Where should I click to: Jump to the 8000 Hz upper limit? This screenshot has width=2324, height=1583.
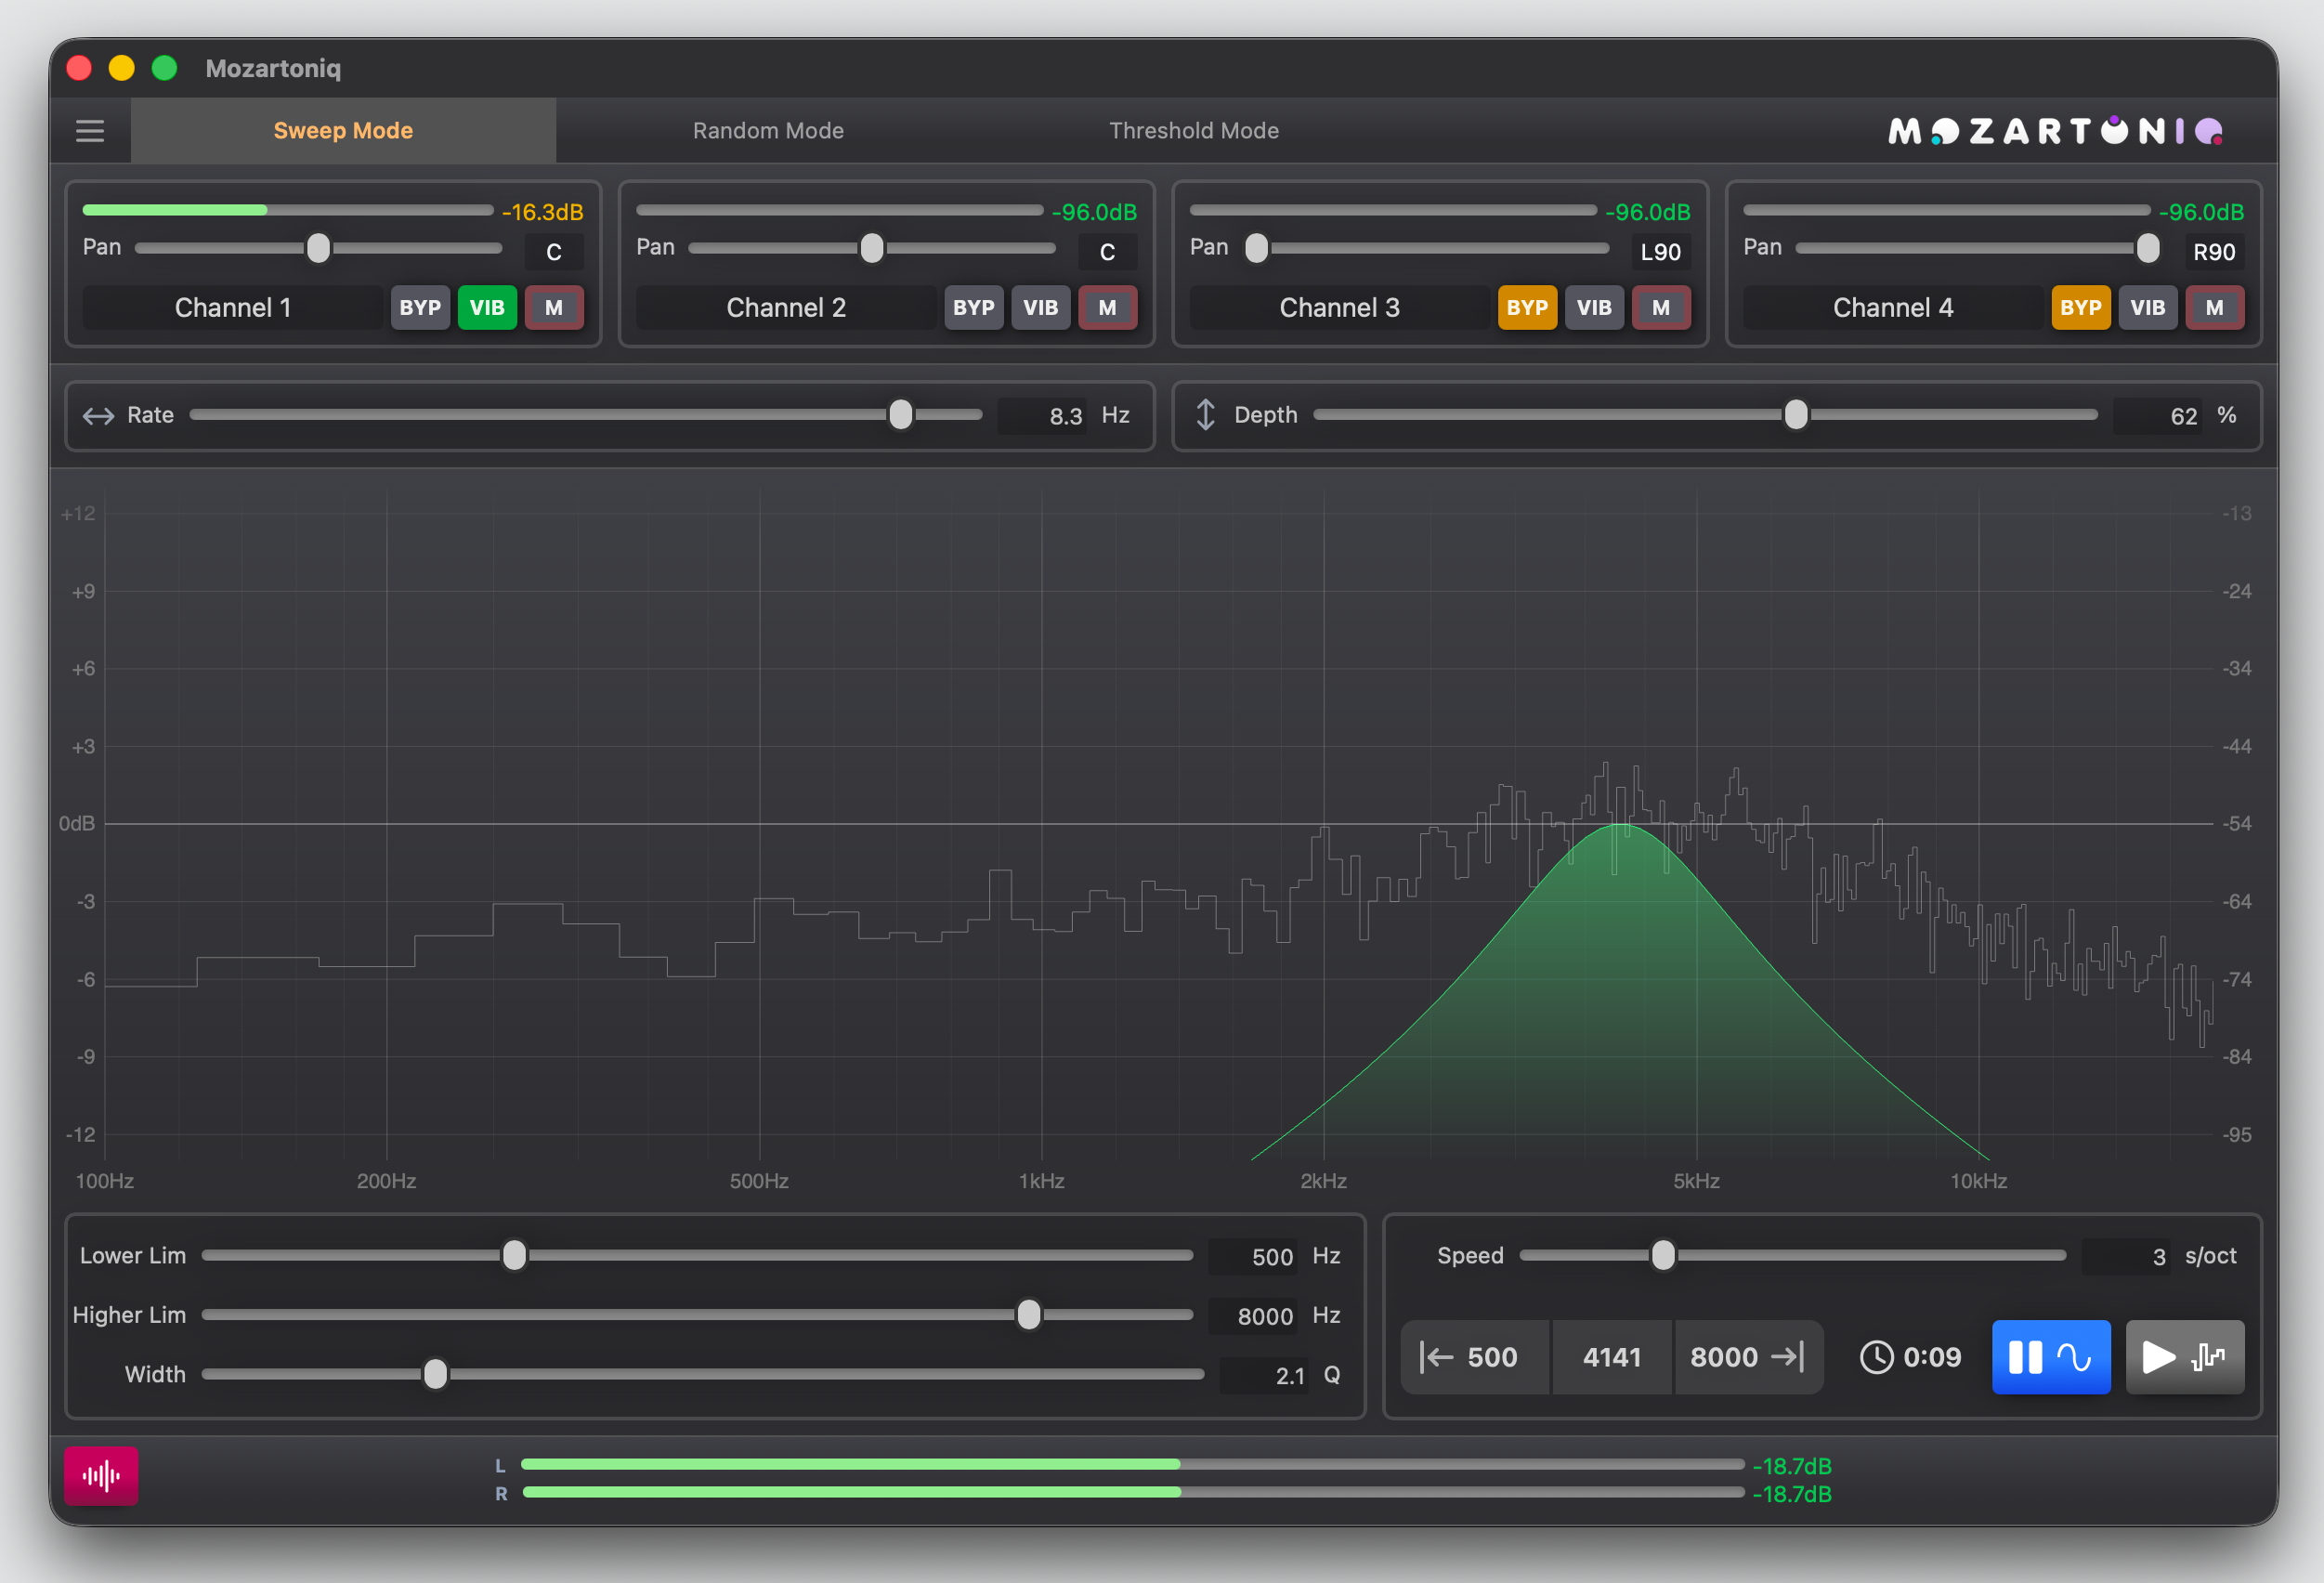coord(1747,1357)
